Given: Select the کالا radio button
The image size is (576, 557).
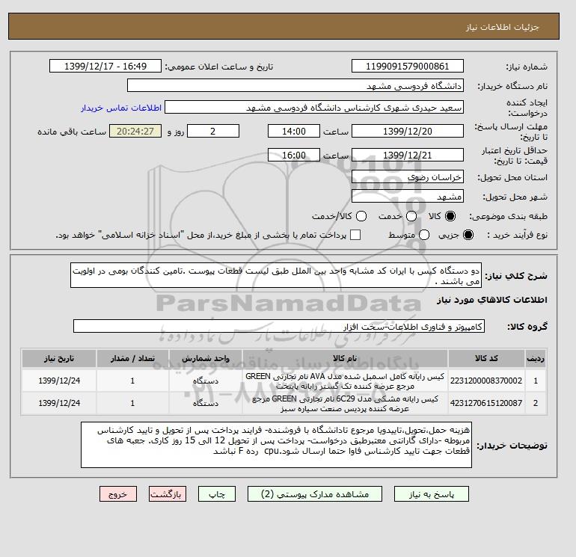Looking at the screenshot, I should coord(450,216).
